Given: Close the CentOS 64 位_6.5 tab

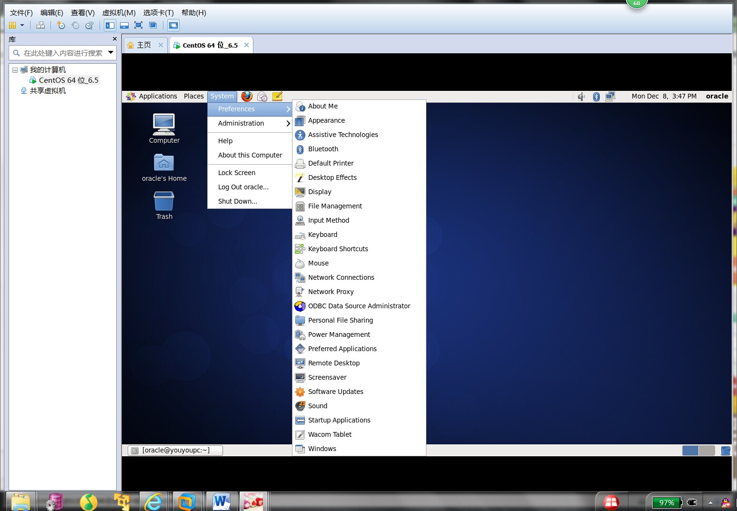Looking at the screenshot, I should [246, 45].
